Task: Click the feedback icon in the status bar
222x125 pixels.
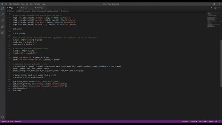Action: 216,122
